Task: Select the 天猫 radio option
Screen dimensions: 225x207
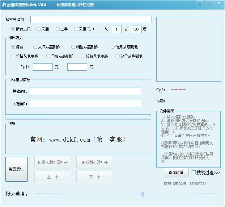Action: click(38, 29)
